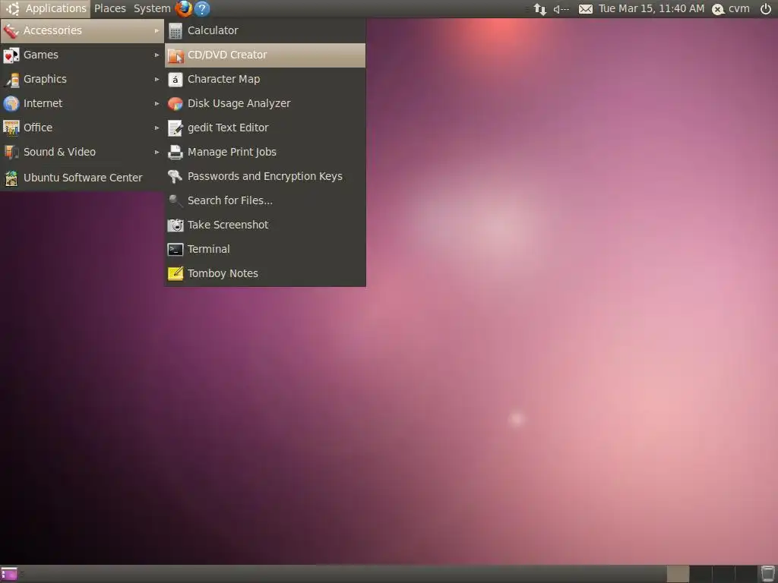Click the clock showing Tue Mar 15
This screenshot has height=583, width=778.
tap(651, 8)
